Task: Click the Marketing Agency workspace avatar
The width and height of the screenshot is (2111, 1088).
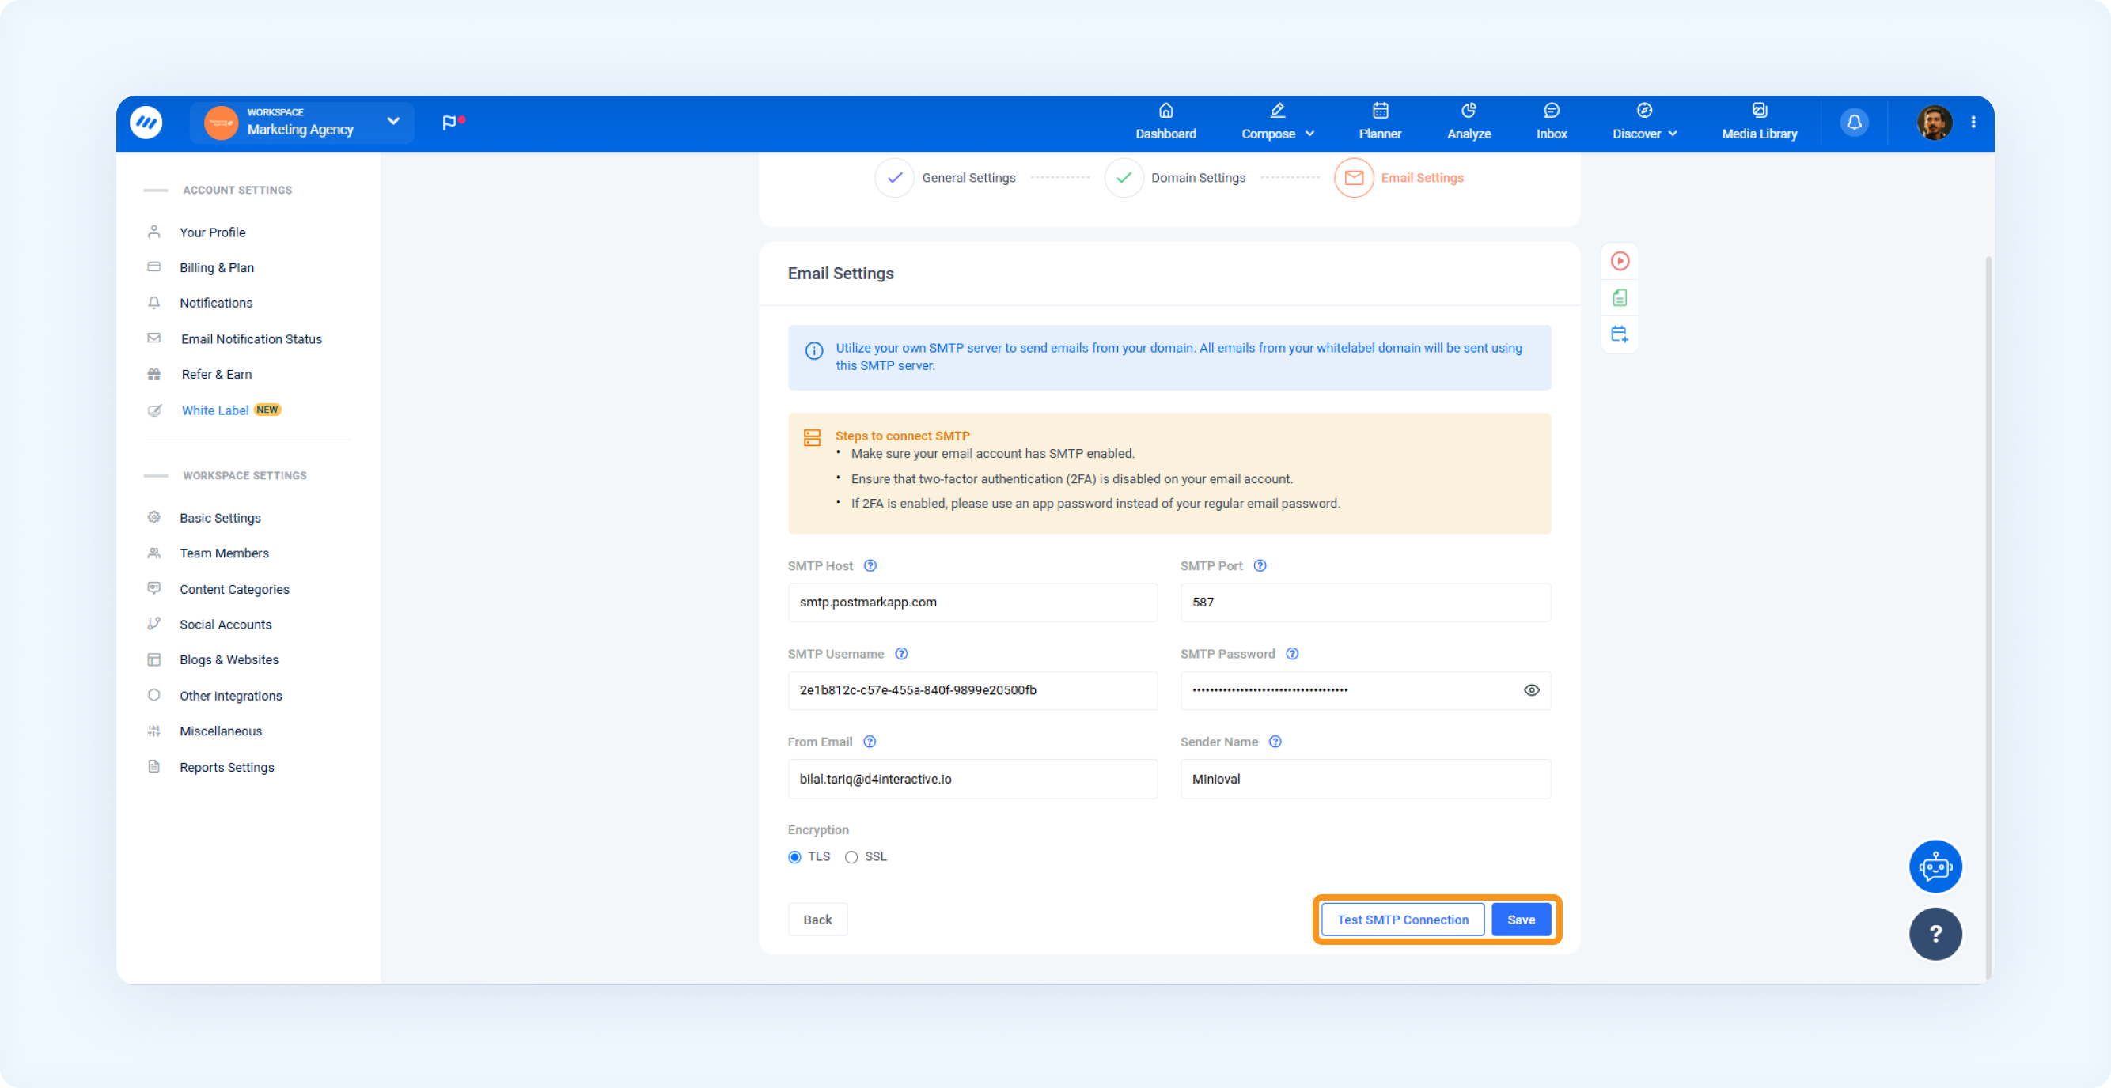Action: point(221,123)
